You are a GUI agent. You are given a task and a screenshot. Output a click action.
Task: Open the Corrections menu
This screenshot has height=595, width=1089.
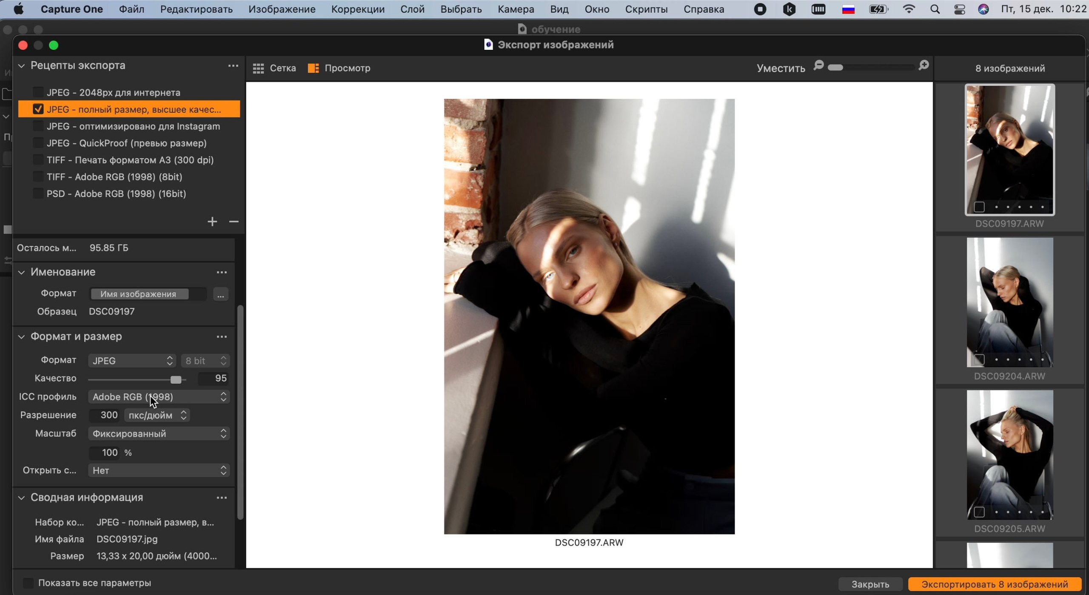coord(357,9)
